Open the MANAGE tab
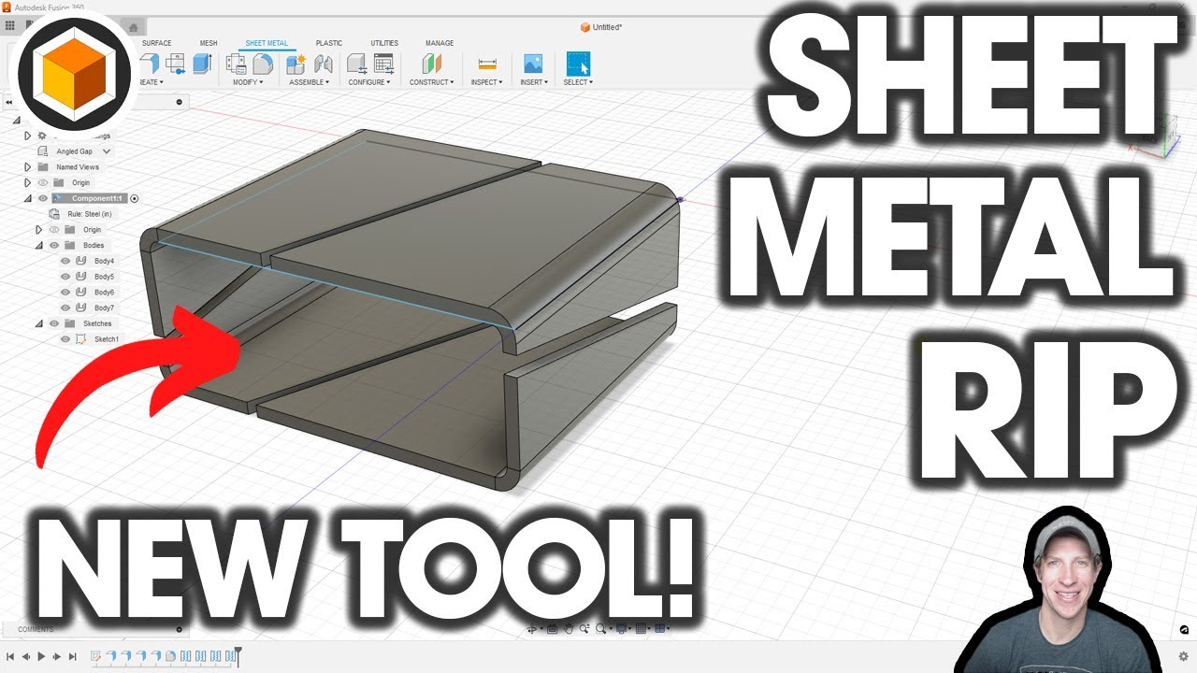 tap(440, 43)
